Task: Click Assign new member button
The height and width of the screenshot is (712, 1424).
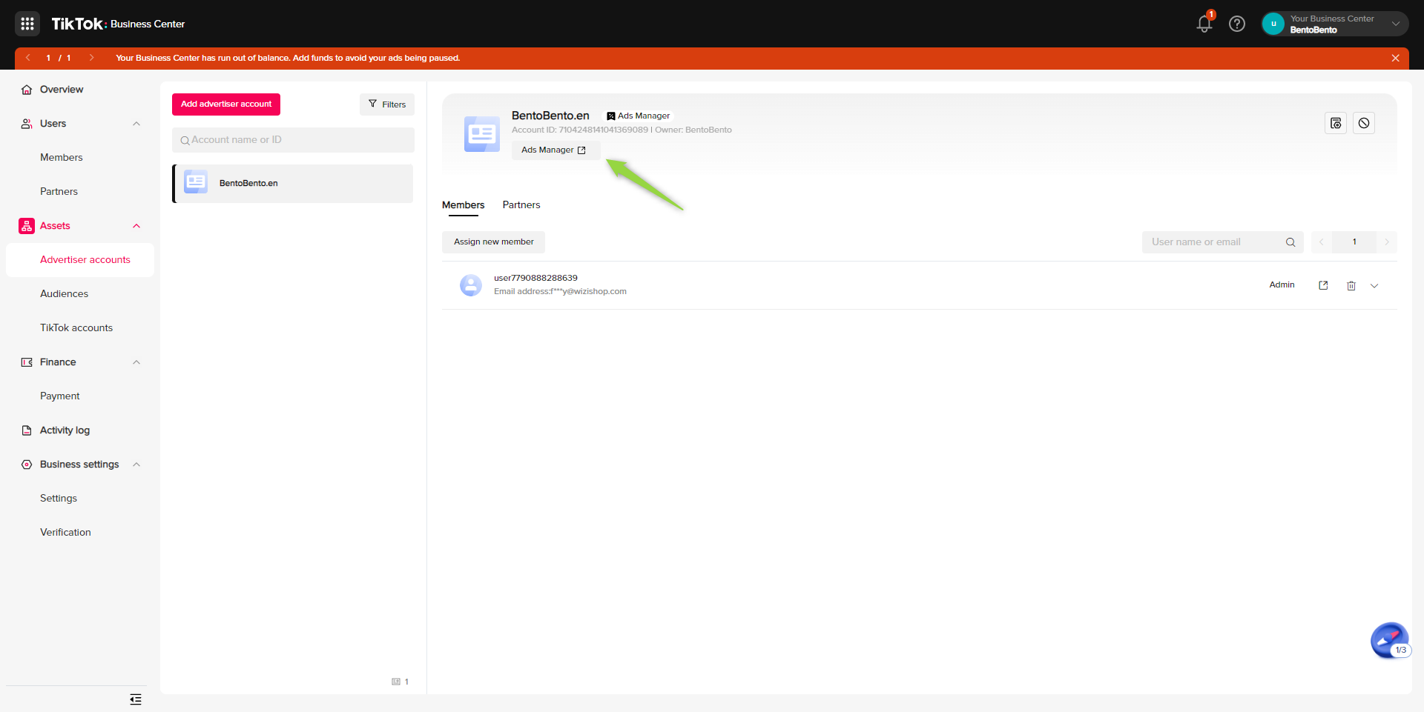Action: coord(494,242)
